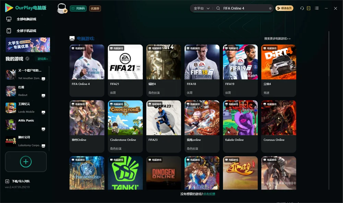Open the FIFA18 game card
This screenshot has height=203, width=343.
tap(202, 70)
